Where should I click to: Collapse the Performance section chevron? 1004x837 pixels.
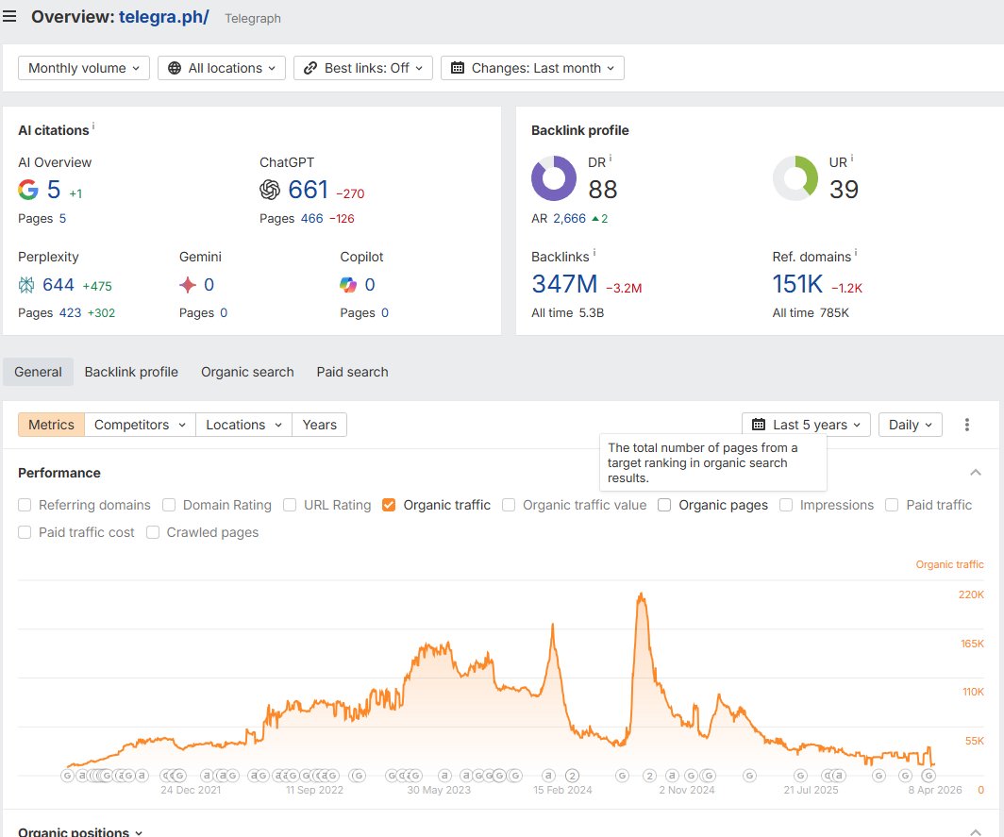976,473
